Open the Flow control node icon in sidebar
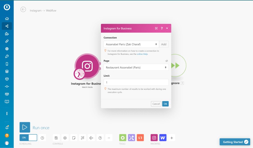The width and height of the screenshot is (253, 148). pos(7,86)
